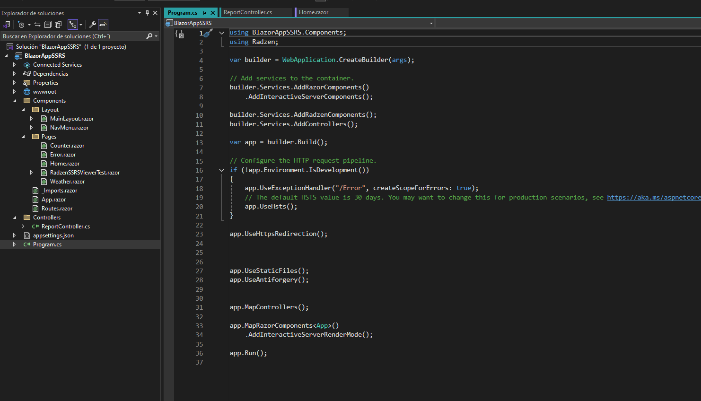Toggle the nested file view button

(x=72, y=25)
